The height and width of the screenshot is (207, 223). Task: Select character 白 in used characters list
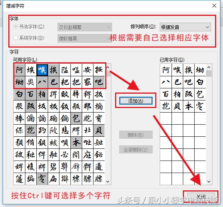point(200,82)
